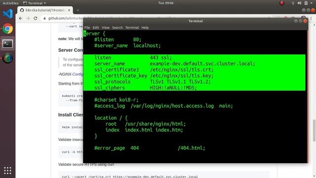Click the 'location / {' line

pos(111,118)
